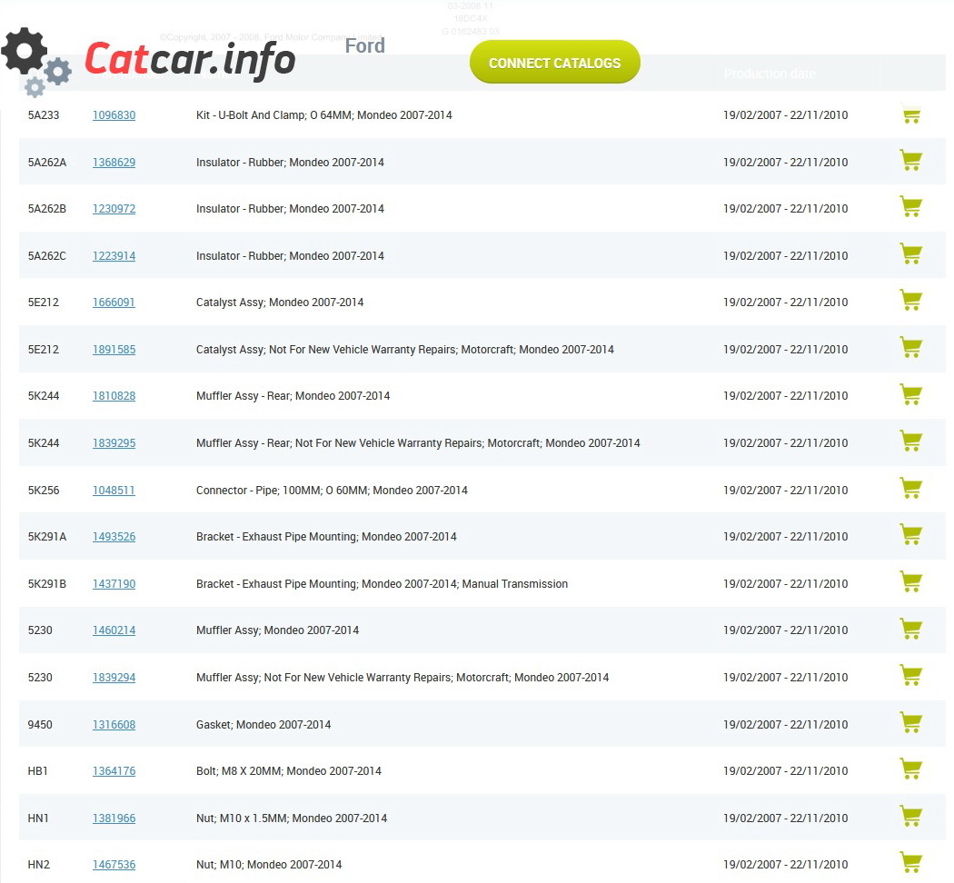Image resolution: width=954 pixels, height=883 pixels.
Task: Add Muffler Assy 1839294 to cart
Action: 910,676
